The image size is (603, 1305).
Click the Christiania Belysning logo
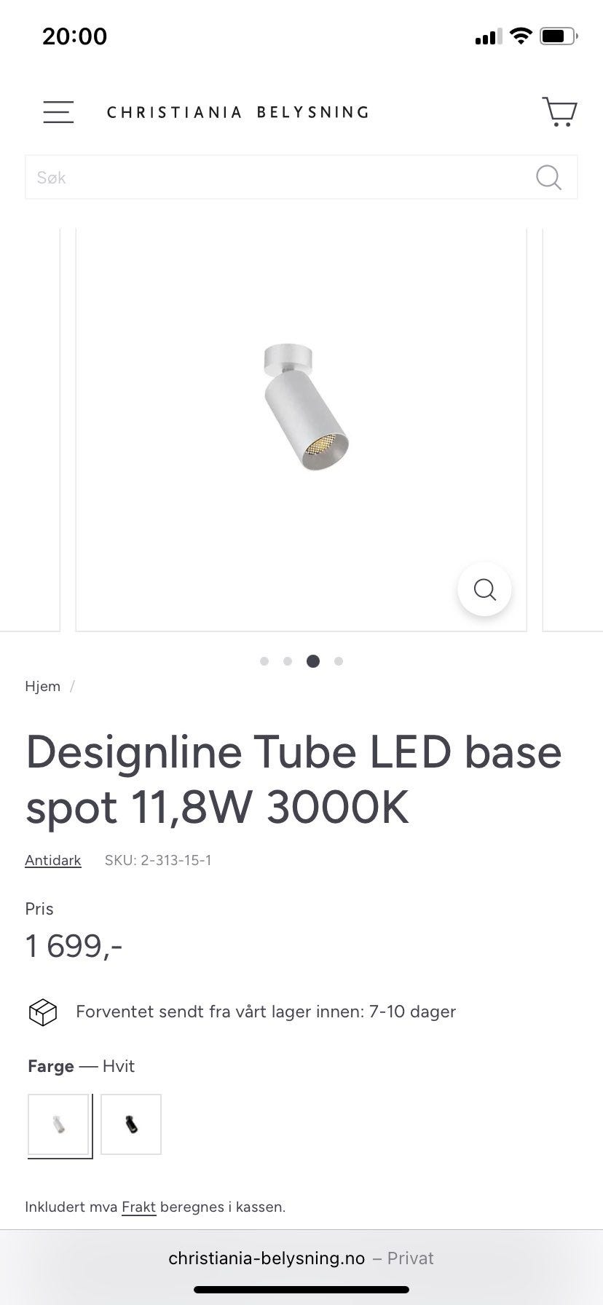point(237,112)
